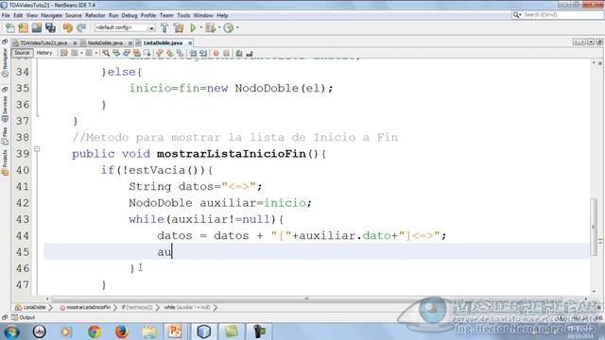Switch editor to History view
605x340 pixels.
click(44, 53)
